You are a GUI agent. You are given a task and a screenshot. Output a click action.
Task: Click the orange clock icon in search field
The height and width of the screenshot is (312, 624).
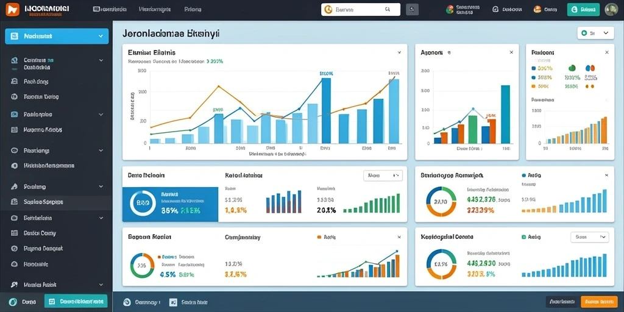click(x=328, y=10)
